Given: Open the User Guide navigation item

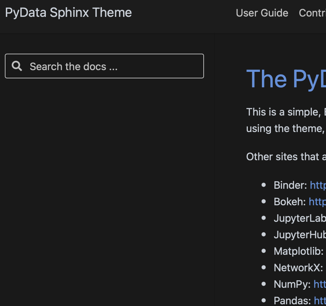Looking at the screenshot, I should click(262, 13).
